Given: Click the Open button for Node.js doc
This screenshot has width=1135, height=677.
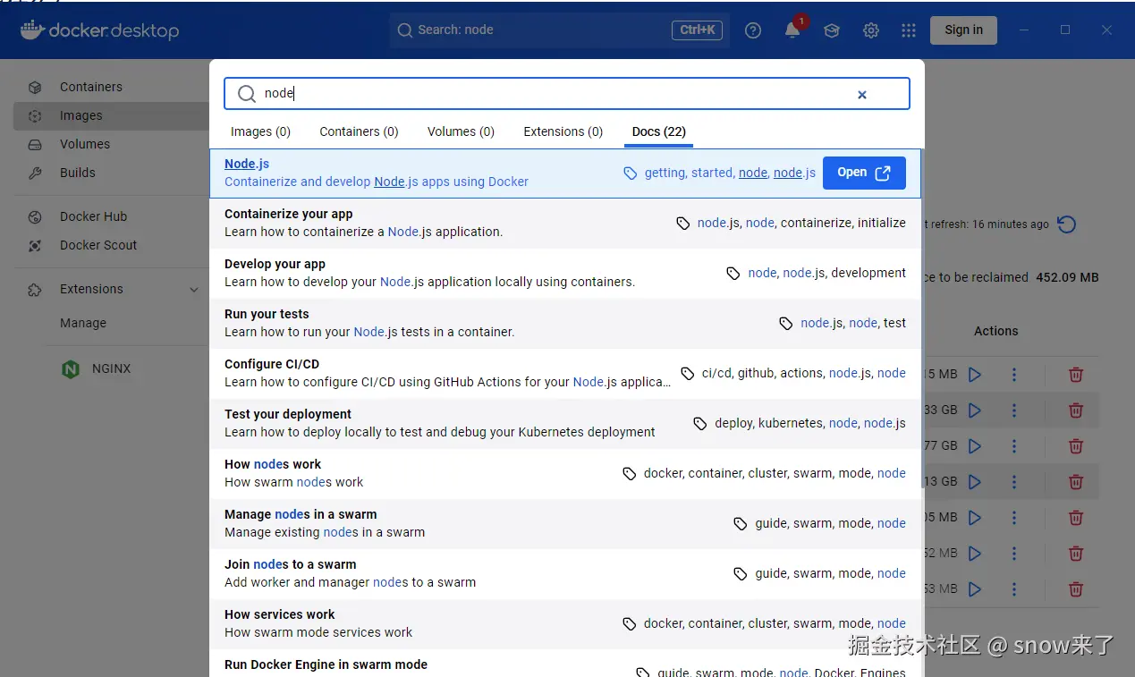Looking at the screenshot, I should (864, 173).
